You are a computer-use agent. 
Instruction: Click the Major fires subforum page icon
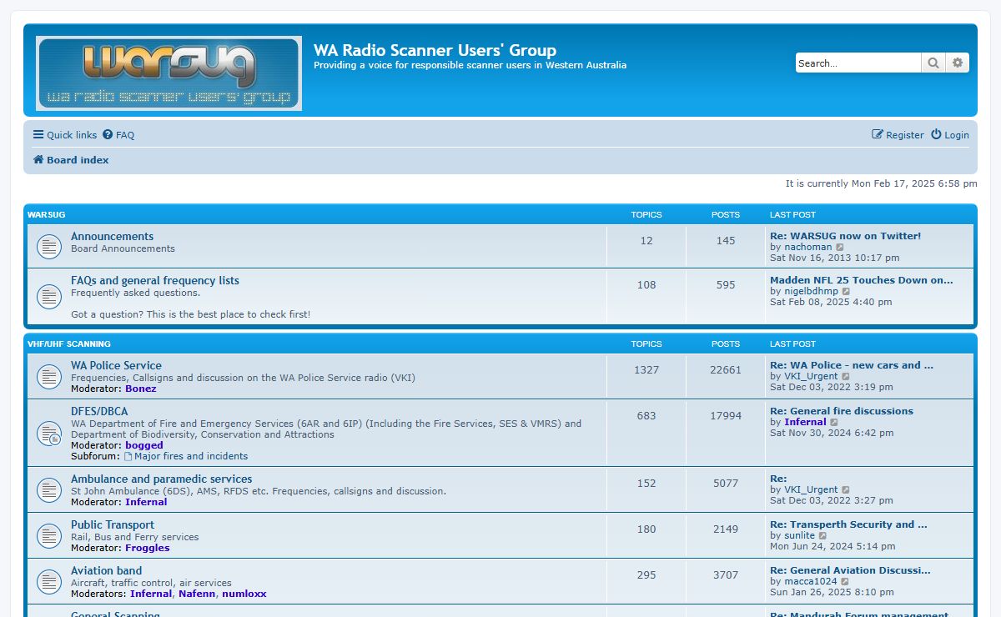(x=128, y=457)
